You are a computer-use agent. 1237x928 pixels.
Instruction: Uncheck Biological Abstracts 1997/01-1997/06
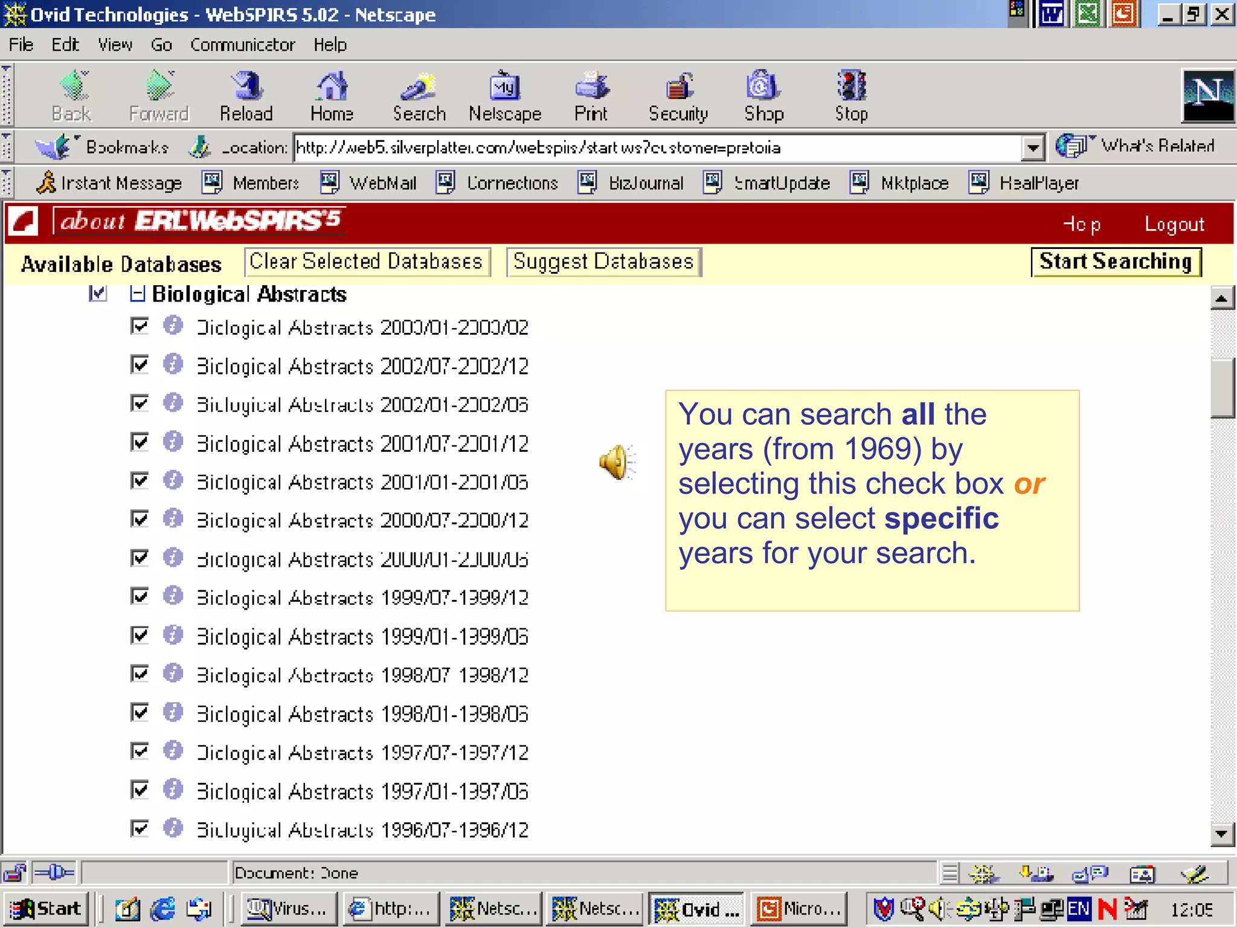coord(140,790)
